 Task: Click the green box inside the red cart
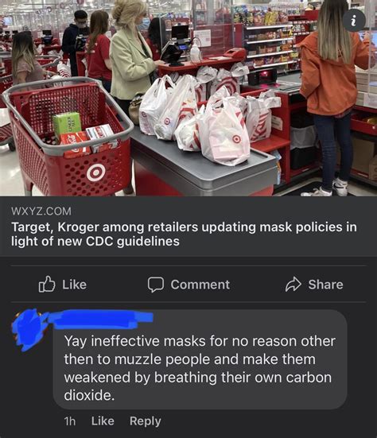(x=67, y=124)
